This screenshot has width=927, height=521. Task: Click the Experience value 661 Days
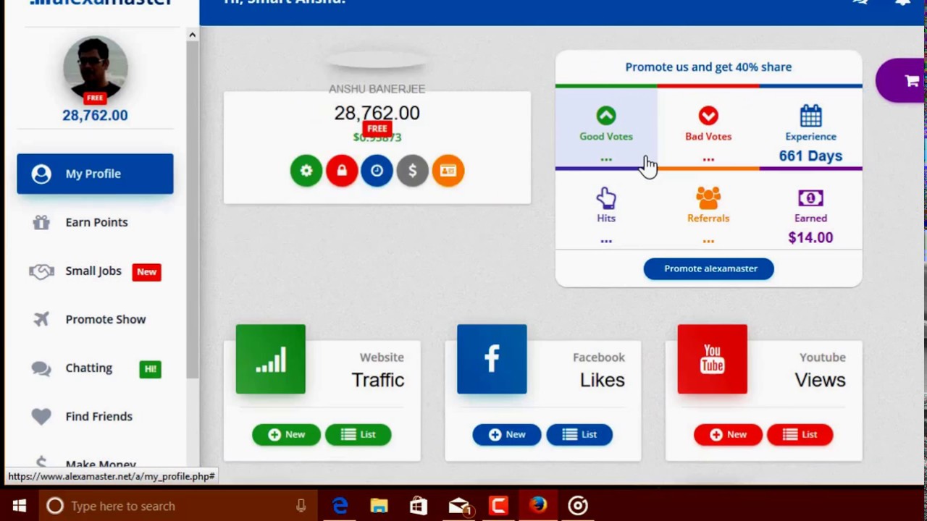pos(810,156)
